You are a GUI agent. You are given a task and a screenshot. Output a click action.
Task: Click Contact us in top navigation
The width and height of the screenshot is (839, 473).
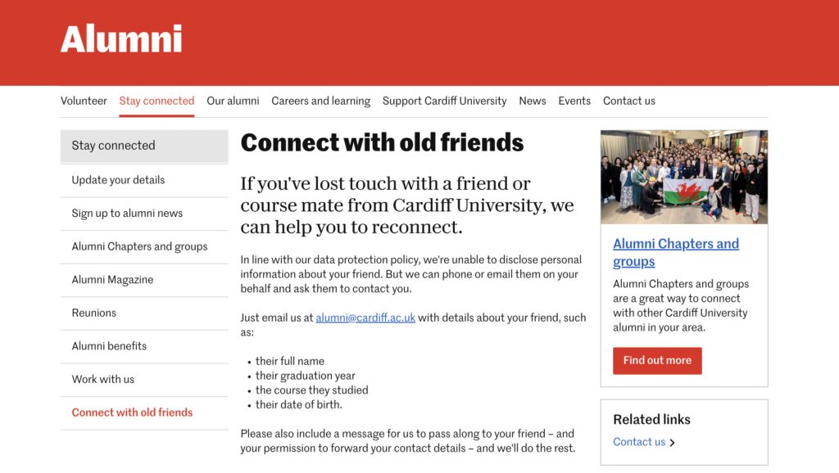(628, 101)
